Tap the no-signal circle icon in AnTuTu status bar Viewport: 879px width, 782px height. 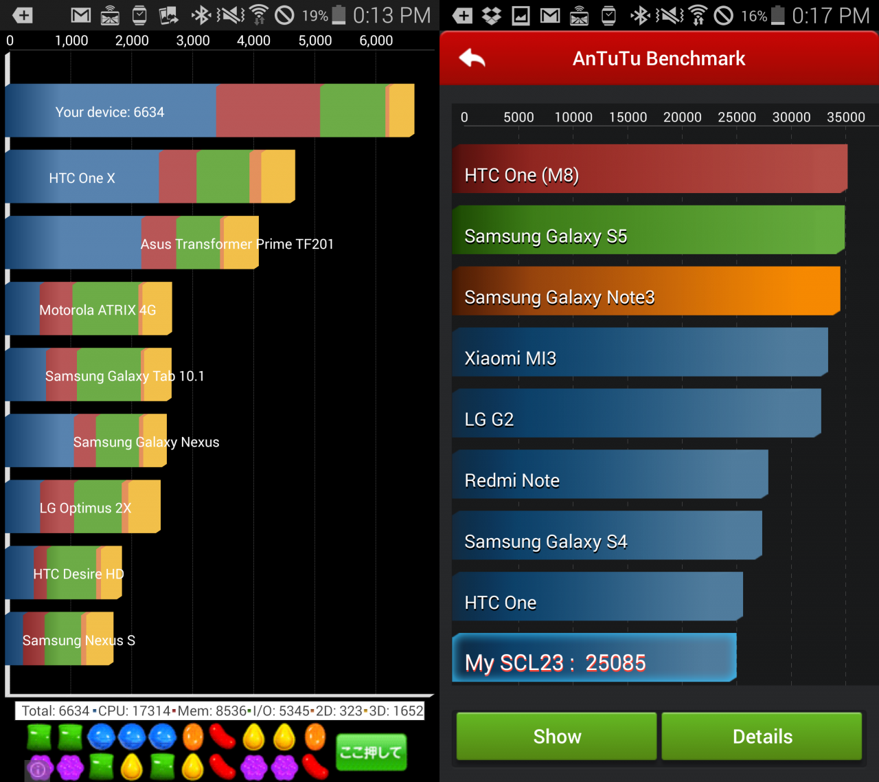(x=723, y=15)
